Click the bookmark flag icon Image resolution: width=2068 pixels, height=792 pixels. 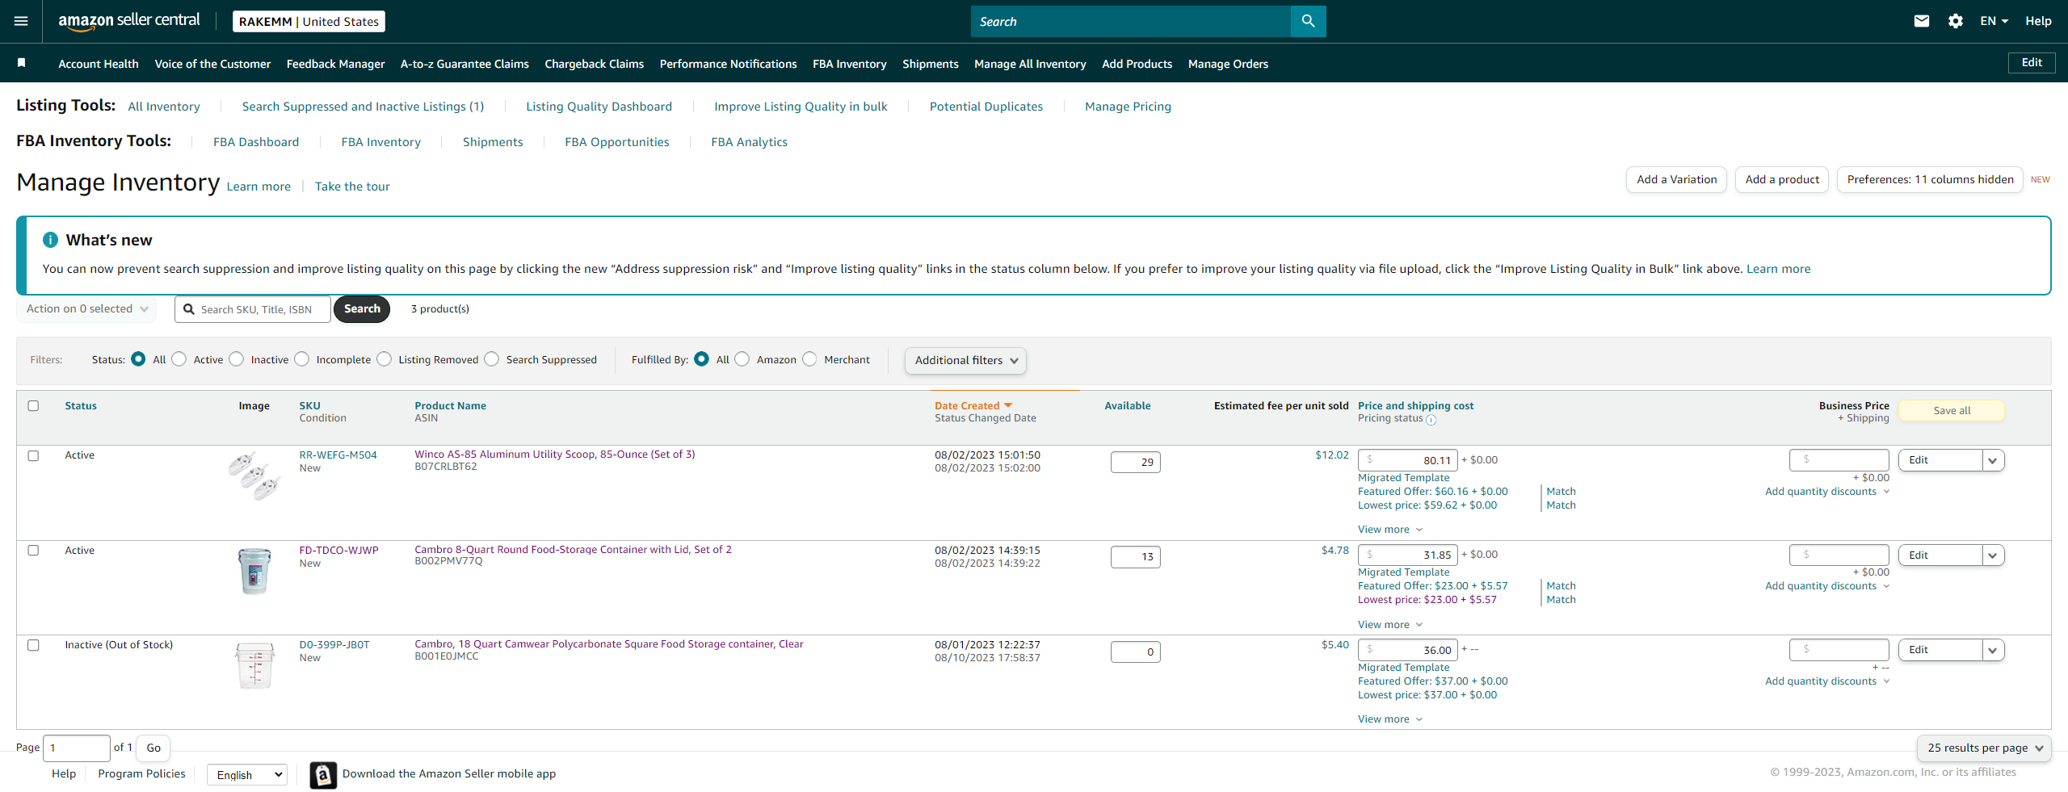(x=22, y=63)
